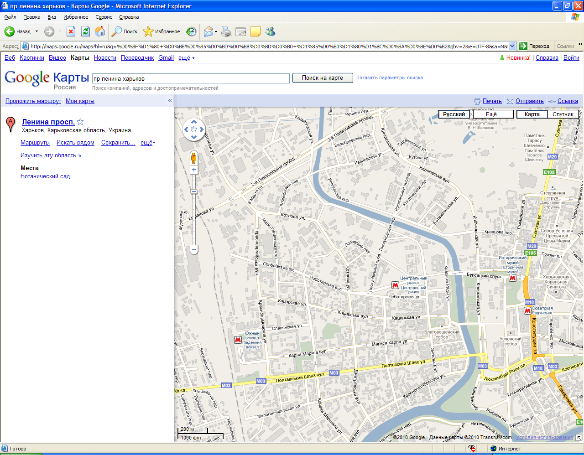Open the Файл menu
The width and height of the screenshot is (584, 455).
(x=10, y=17)
